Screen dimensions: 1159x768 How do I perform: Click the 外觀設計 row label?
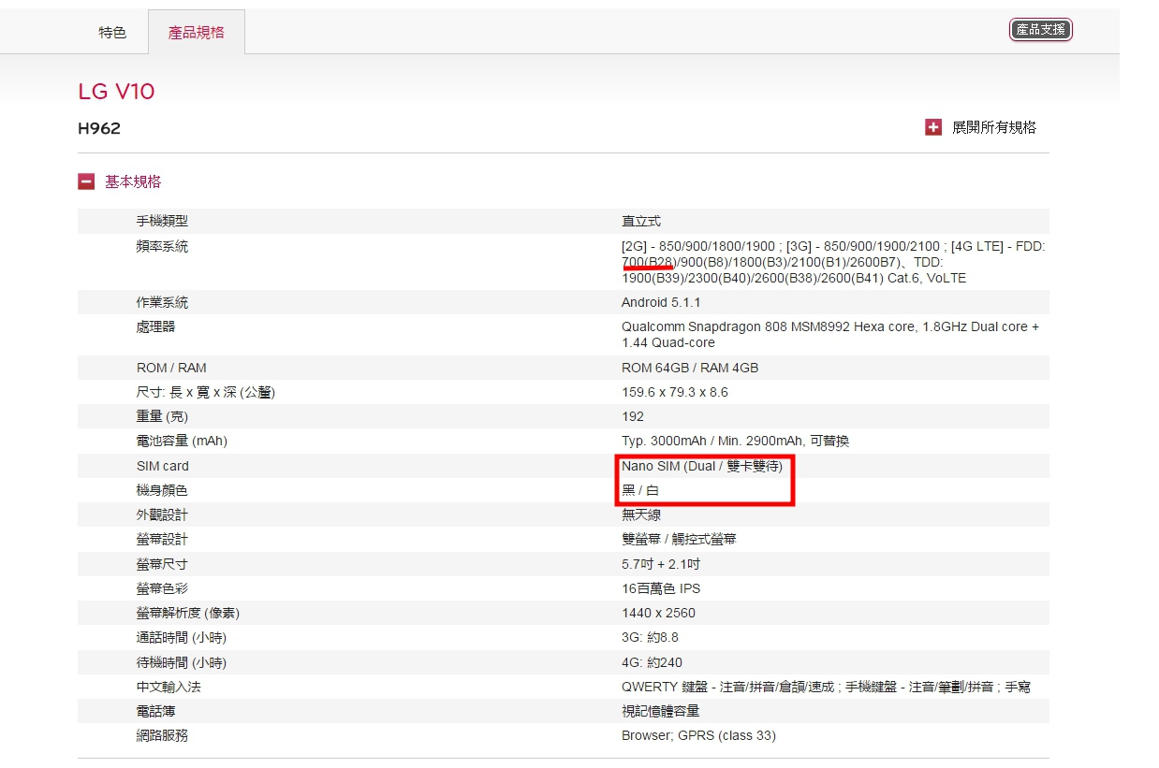pos(162,514)
